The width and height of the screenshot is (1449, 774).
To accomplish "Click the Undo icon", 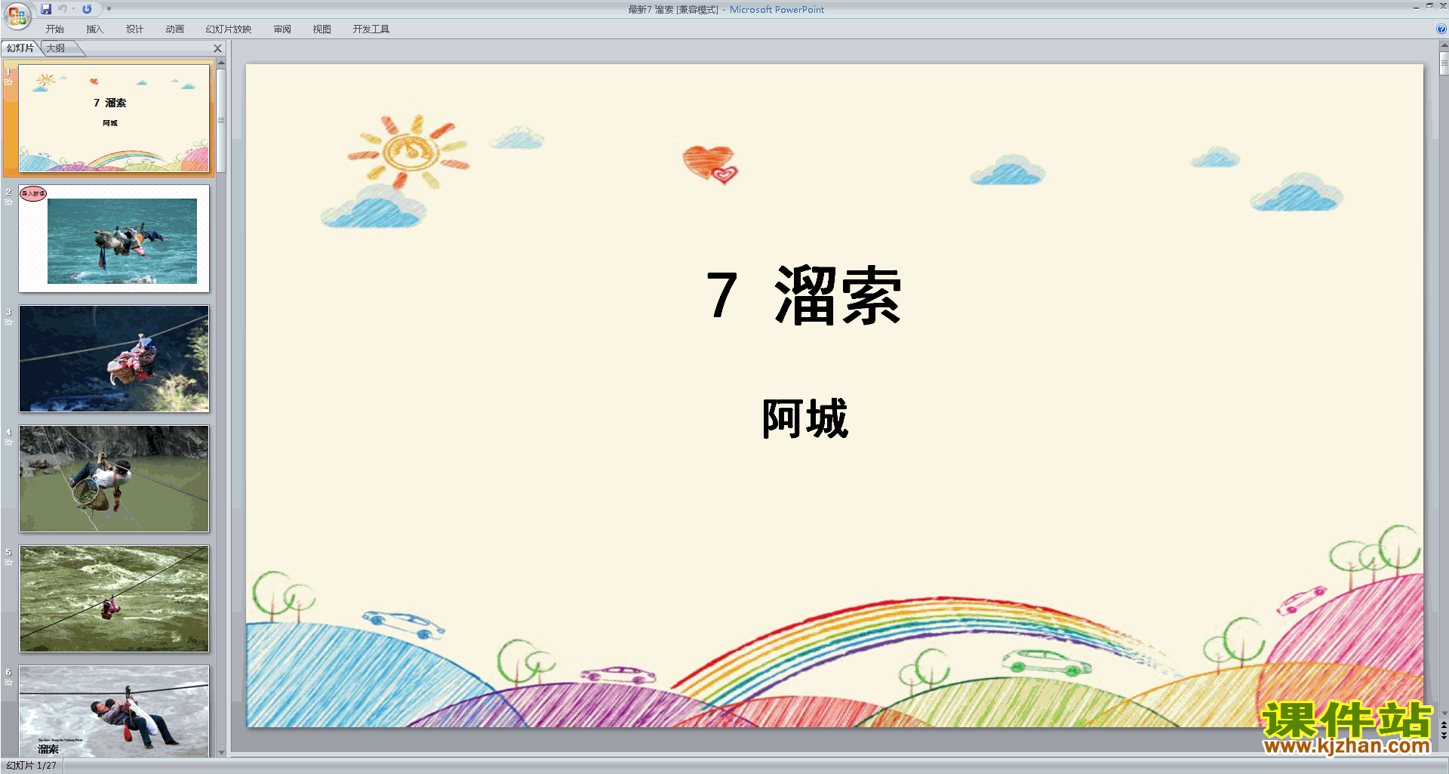I will [x=62, y=9].
